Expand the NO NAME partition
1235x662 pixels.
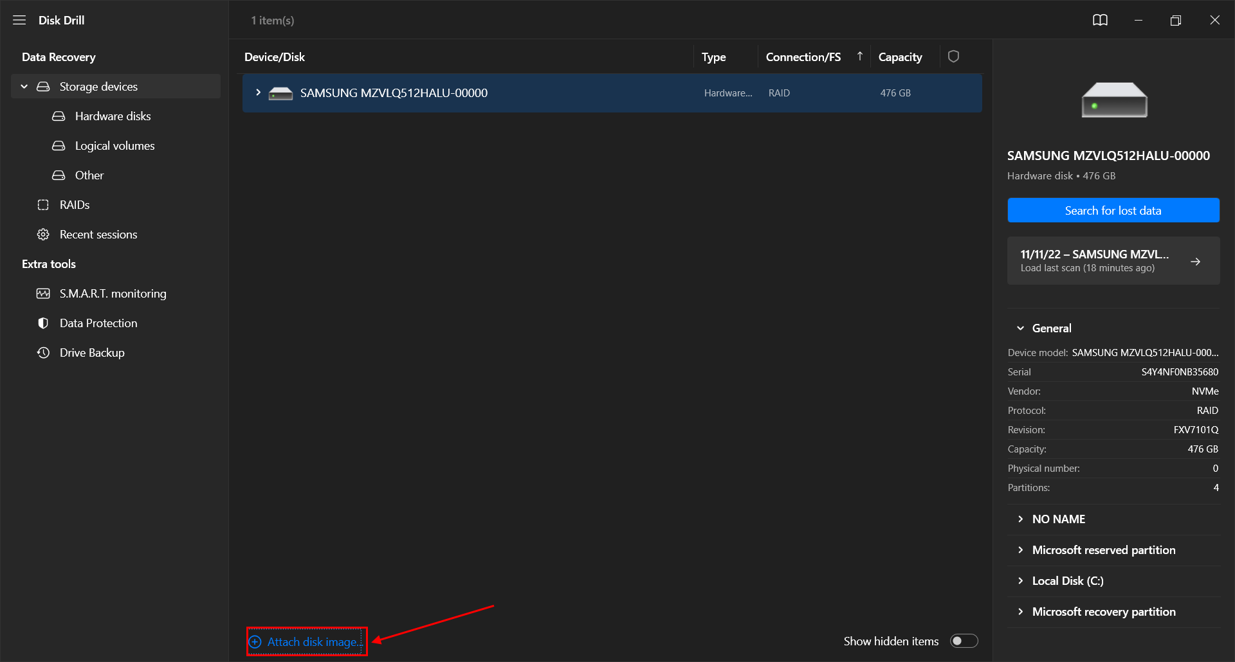tap(1020, 519)
